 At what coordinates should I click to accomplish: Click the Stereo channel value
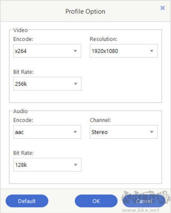[x=100, y=132]
